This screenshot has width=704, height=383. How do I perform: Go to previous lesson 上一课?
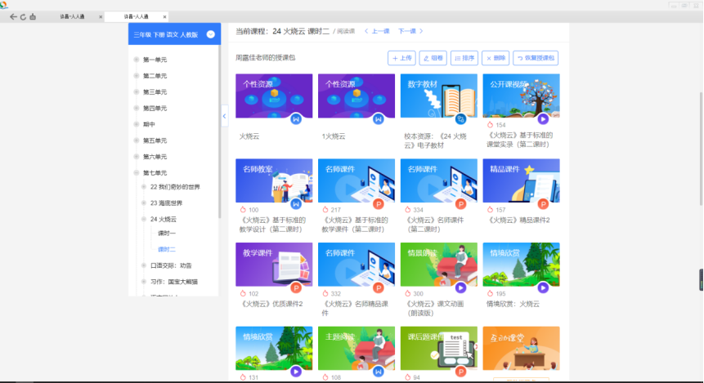pos(377,31)
